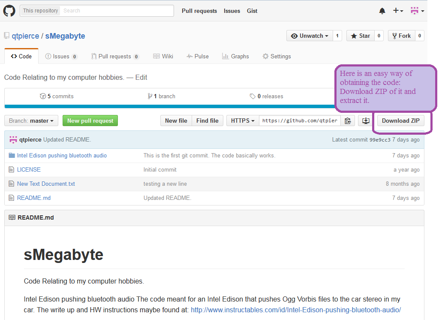Click the qtpierce commit avatar icon
This screenshot has height=320, width=439.
tap(13, 139)
